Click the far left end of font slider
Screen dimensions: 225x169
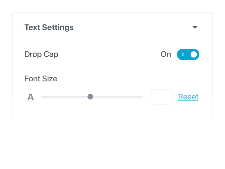(42, 97)
